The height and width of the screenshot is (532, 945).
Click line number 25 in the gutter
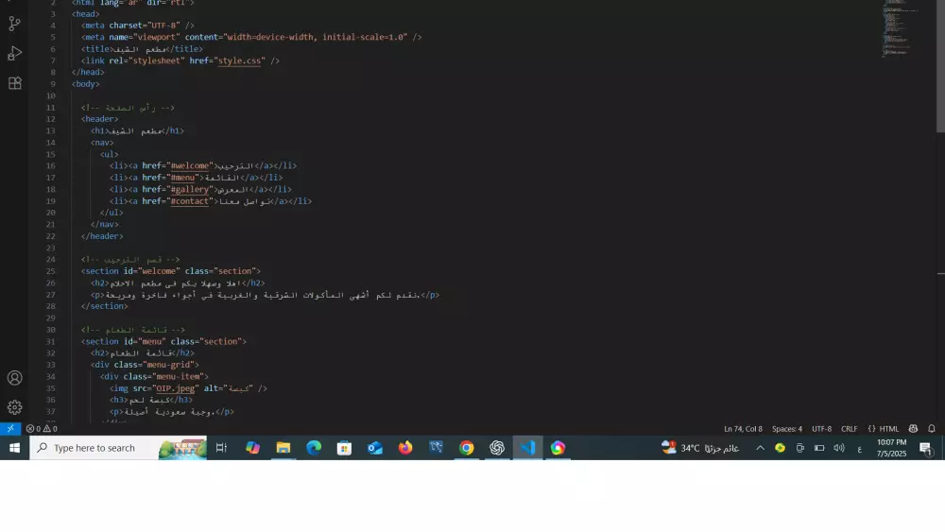[x=51, y=271]
